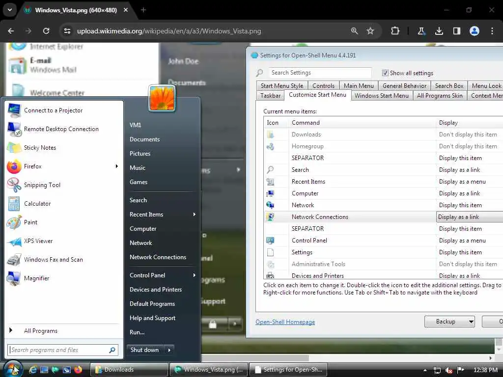Click Action Center flag tray icon
The width and height of the screenshot is (503, 377).
pos(461,370)
